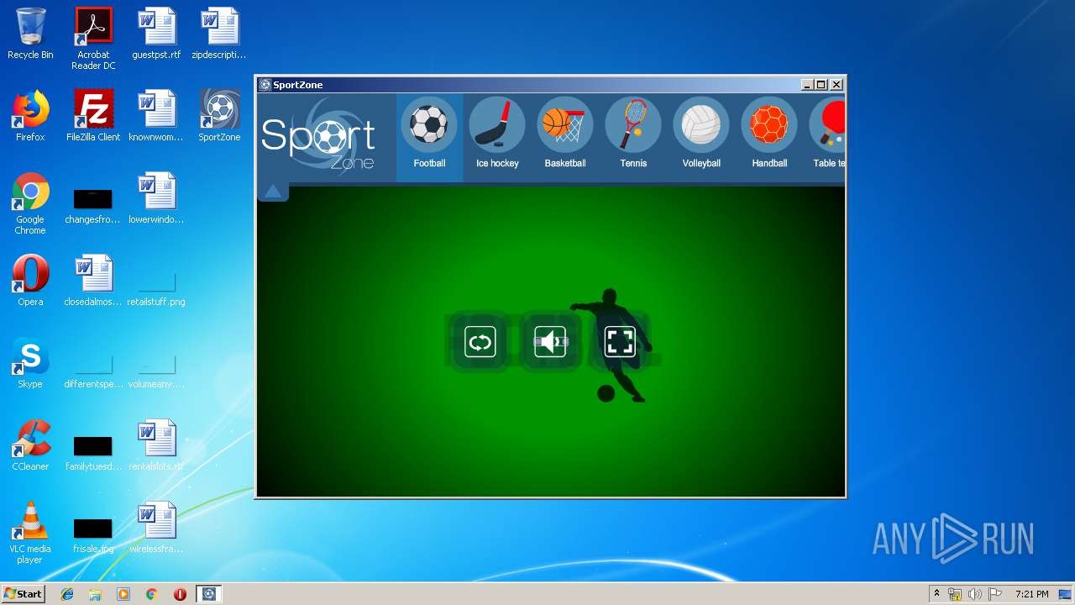Viewport: 1075px width, 605px height.
Task: Open rentalslots.rtf document
Action: click(156, 446)
